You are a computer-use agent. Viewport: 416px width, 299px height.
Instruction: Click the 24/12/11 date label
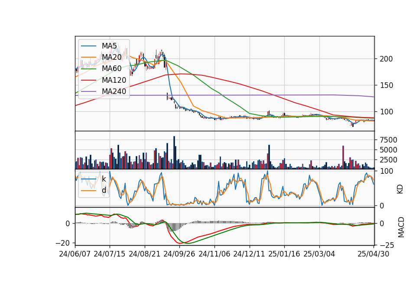[x=249, y=254]
